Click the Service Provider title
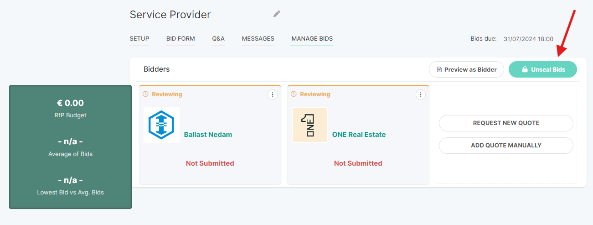Screen dimensions: 593x225 tap(170, 15)
